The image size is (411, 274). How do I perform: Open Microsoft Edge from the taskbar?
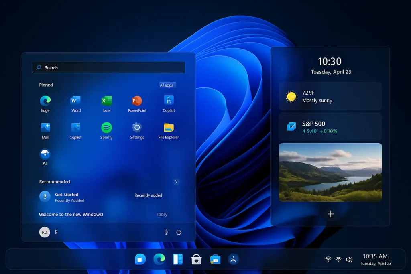tap(159, 259)
